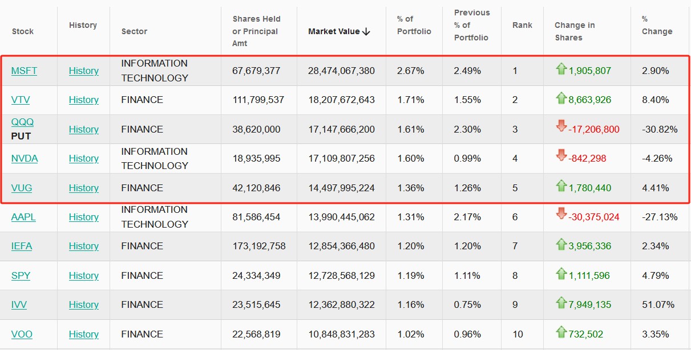
Task: Click the Change in Shares header
Action: (x=574, y=31)
